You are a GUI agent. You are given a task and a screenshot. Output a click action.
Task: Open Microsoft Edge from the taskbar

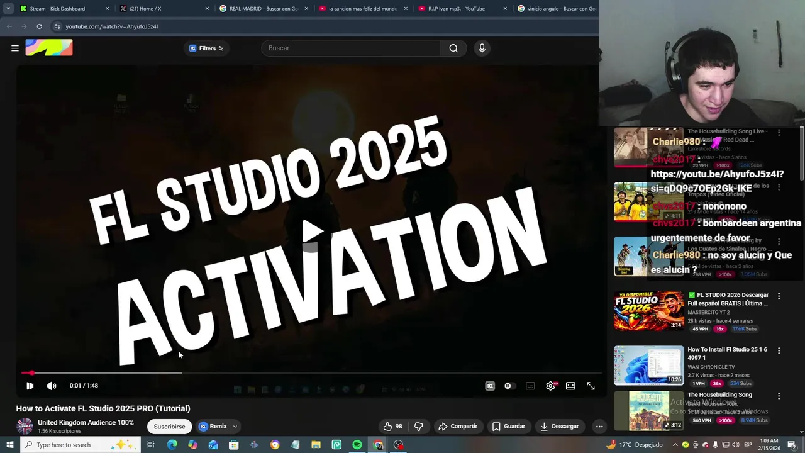coord(172,445)
